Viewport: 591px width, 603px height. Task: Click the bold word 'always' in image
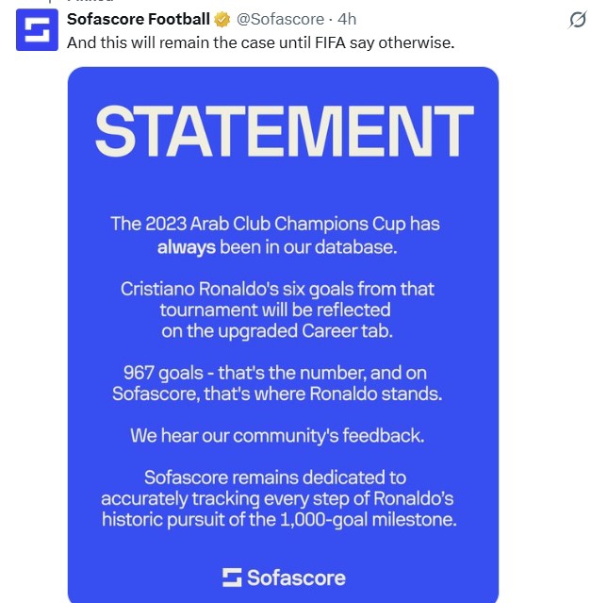click(x=186, y=247)
